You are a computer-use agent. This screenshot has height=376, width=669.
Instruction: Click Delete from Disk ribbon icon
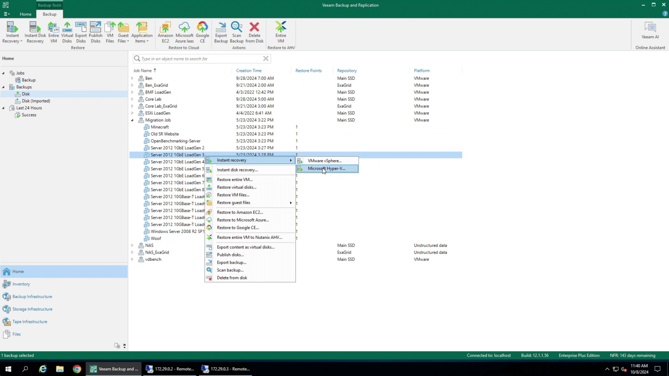pos(254,32)
